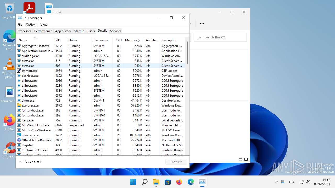Open the View menu in Task Manager
This screenshot has height=188, width=335.
point(44,25)
